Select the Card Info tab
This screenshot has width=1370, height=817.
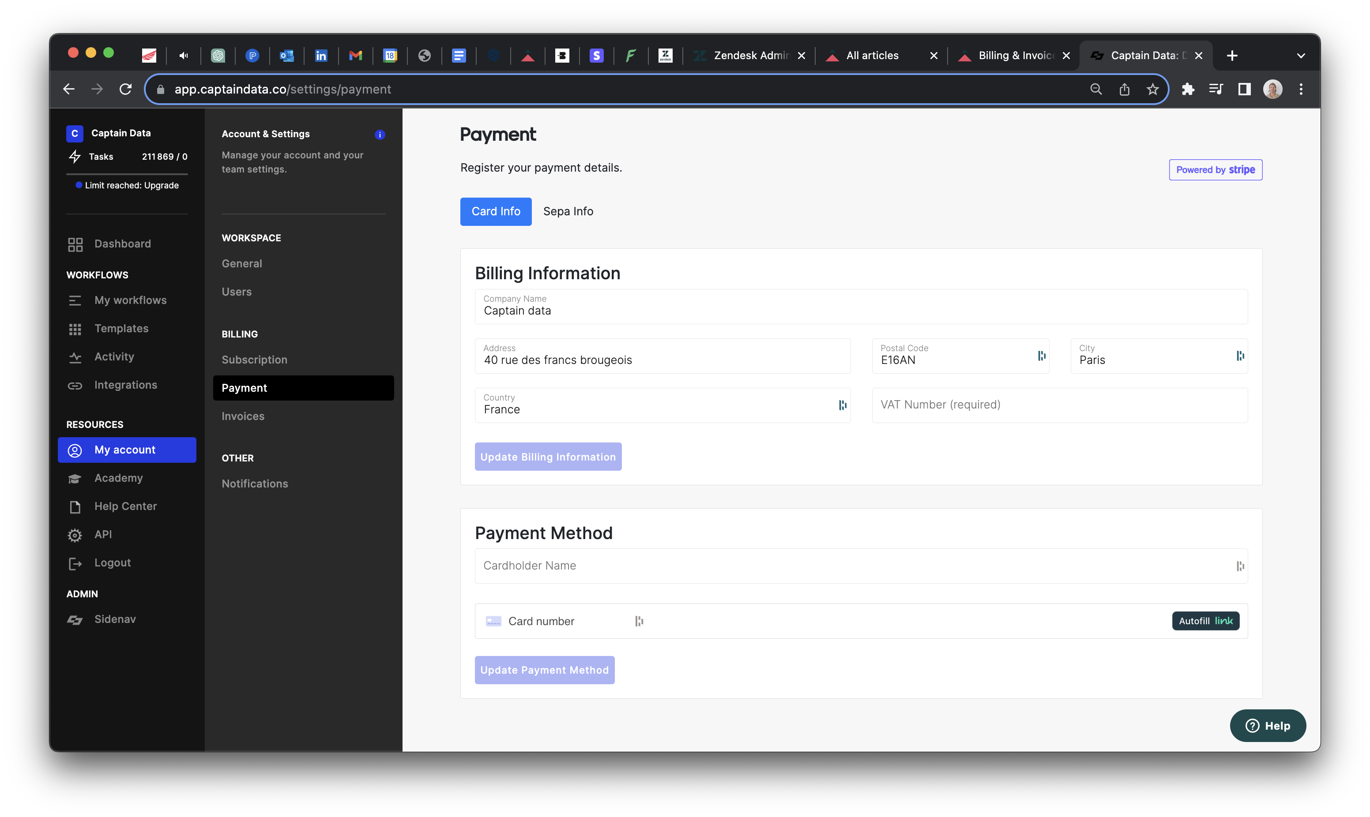[496, 211]
